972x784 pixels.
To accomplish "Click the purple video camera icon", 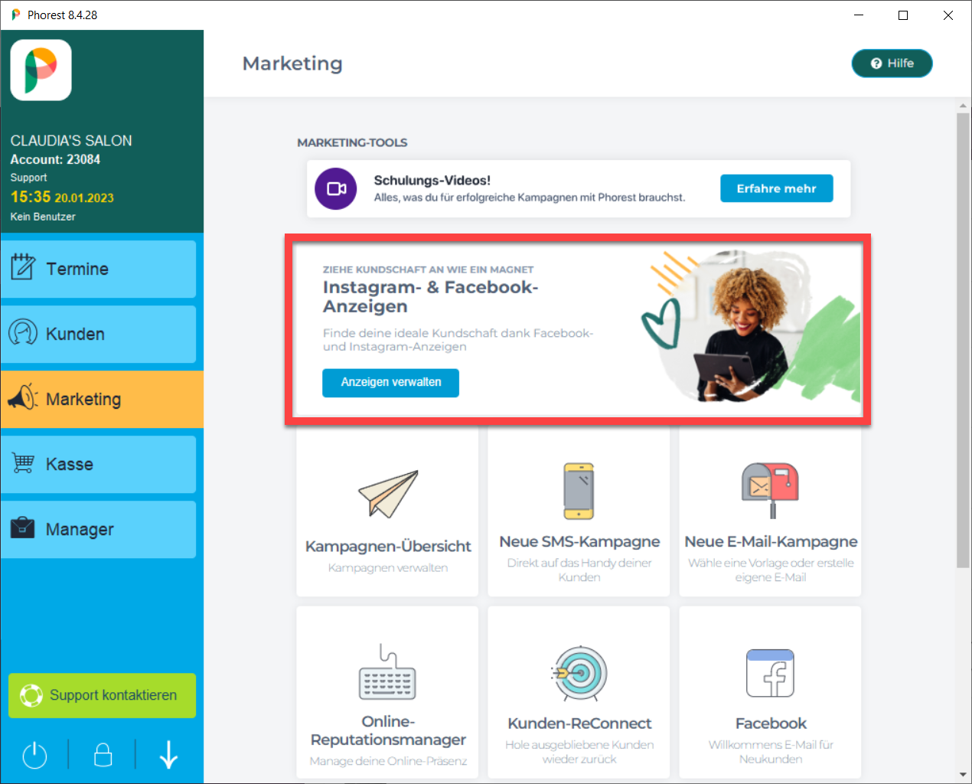I will (x=336, y=188).
